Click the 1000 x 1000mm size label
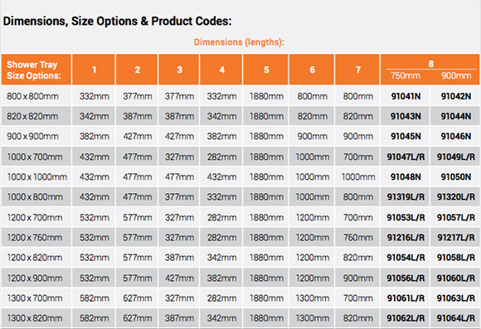The width and height of the screenshot is (481, 329). 36,177
